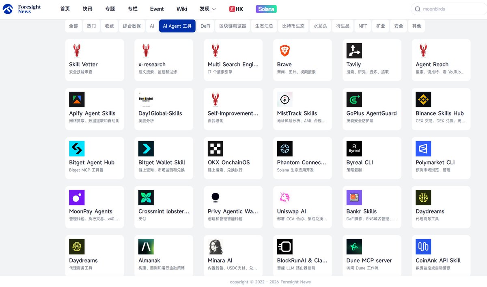Click the Tavily arrows icon
This screenshot has width=487, height=287.
(x=354, y=51)
